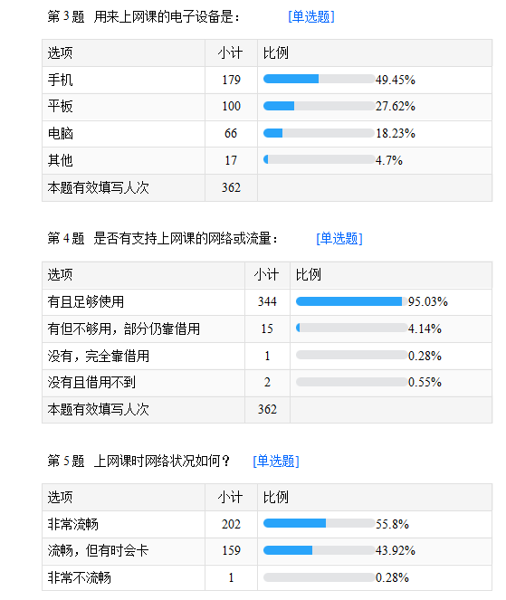The width and height of the screenshot is (506, 600).
Task: Select the 手机 option cell
Action: (123, 80)
